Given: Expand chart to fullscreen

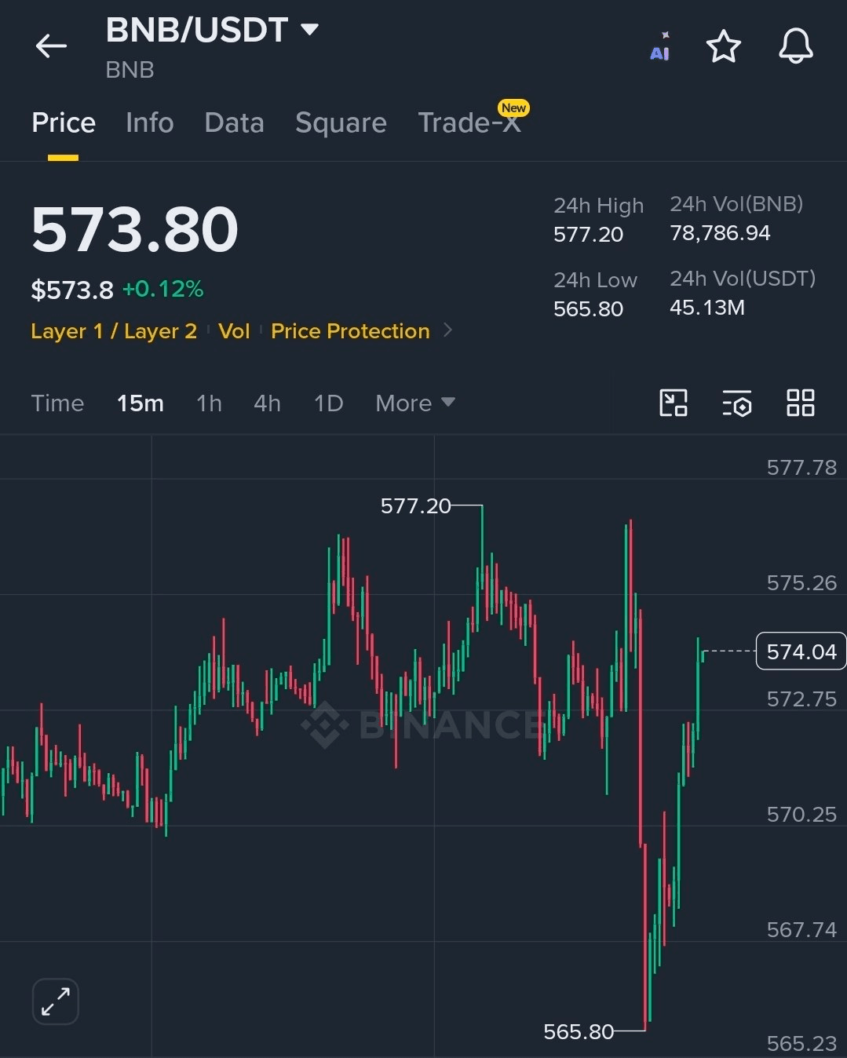Looking at the screenshot, I should click(56, 1001).
